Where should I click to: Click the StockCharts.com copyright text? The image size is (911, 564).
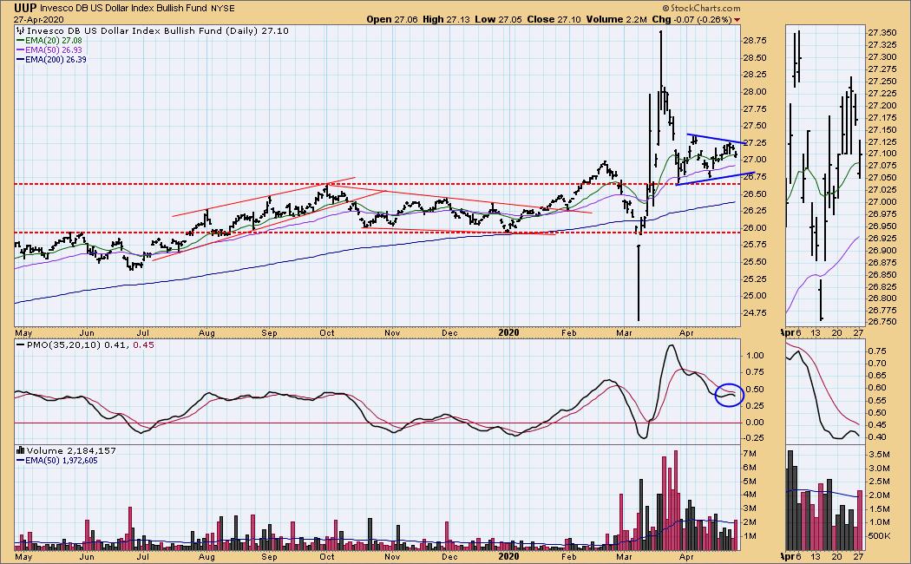click(x=701, y=8)
